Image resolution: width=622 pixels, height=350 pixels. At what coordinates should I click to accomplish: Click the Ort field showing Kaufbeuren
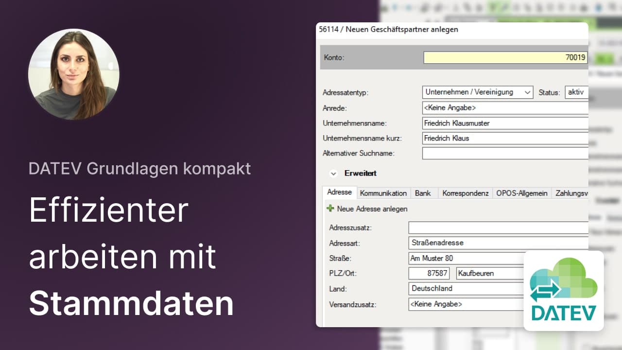[x=491, y=273]
